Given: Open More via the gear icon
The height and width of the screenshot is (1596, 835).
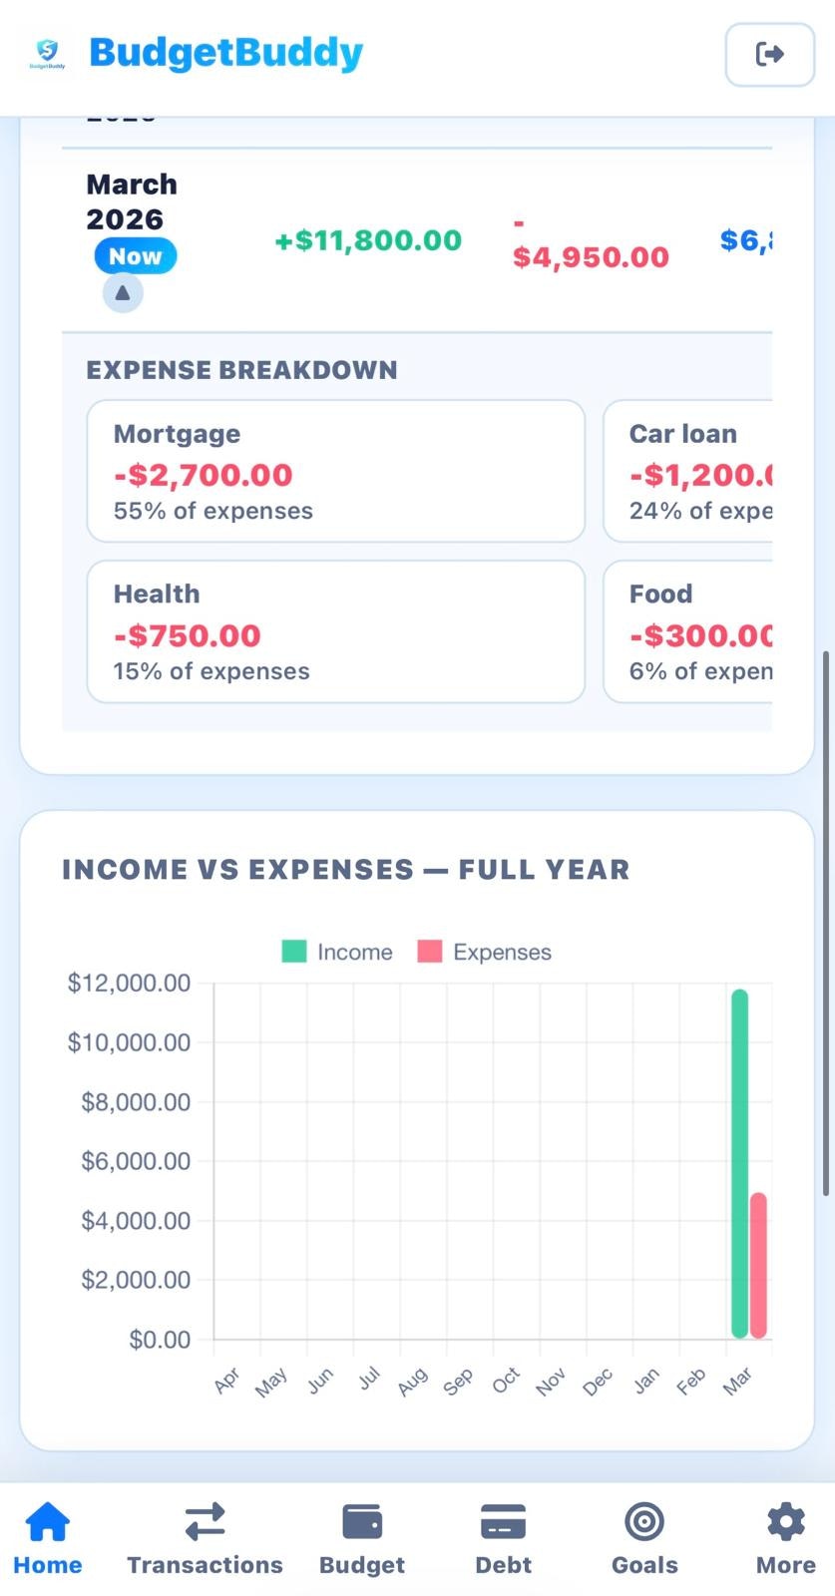Looking at the screenshot, I should coord(784,1522).
